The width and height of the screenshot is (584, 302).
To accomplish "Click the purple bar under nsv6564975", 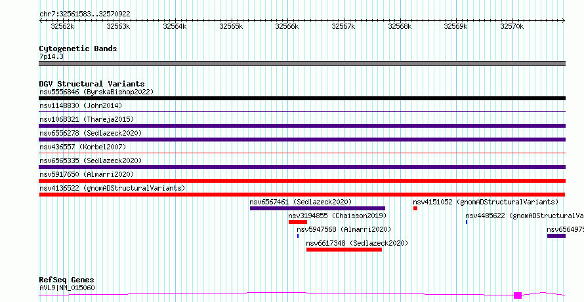I will (556, 236).
